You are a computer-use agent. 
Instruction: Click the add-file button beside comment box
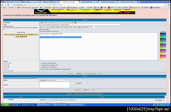[79, 83]
